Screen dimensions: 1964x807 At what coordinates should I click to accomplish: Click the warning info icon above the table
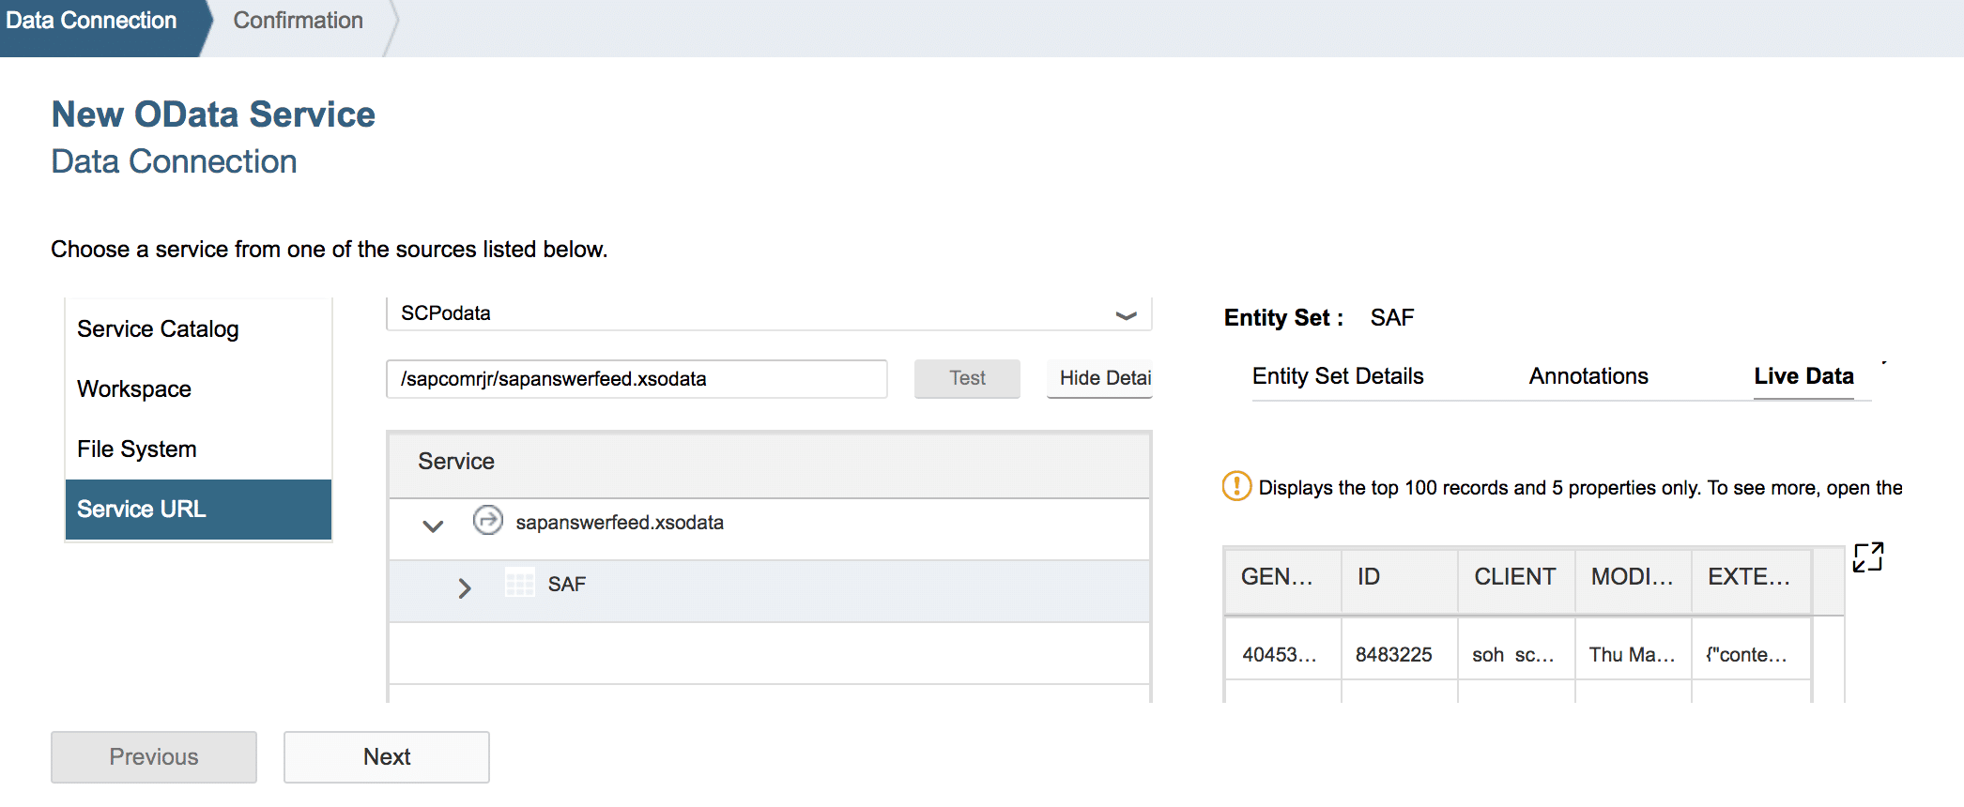click(1235, 486)
